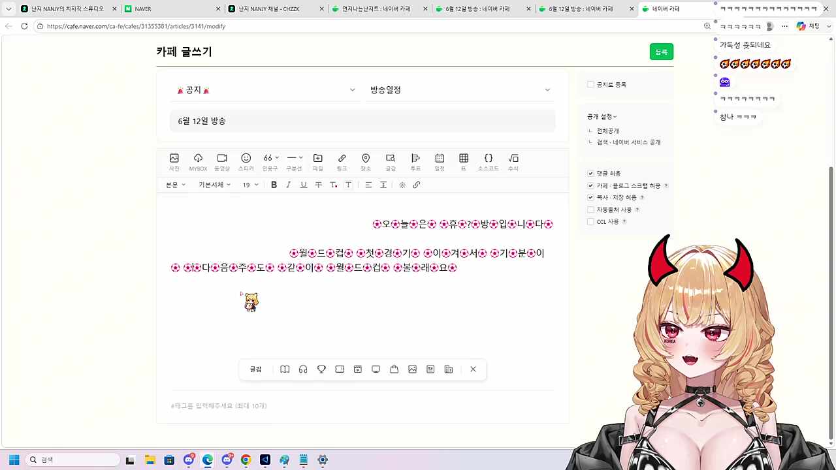Switch to 난지 NANJY 치지직 스튜디오 tab

tap(68, 9)
